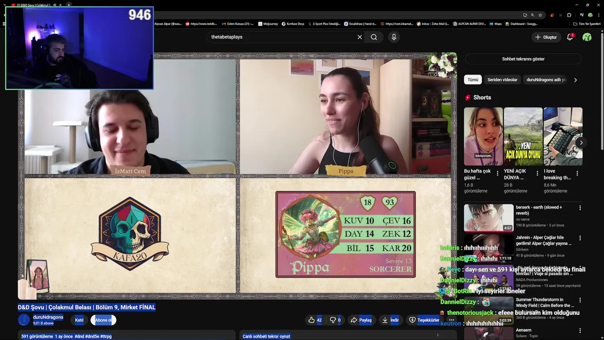Open options for 'Bu hafta çok güzel' Short
This screenshot has height=340, width=604.
(497, 173)
